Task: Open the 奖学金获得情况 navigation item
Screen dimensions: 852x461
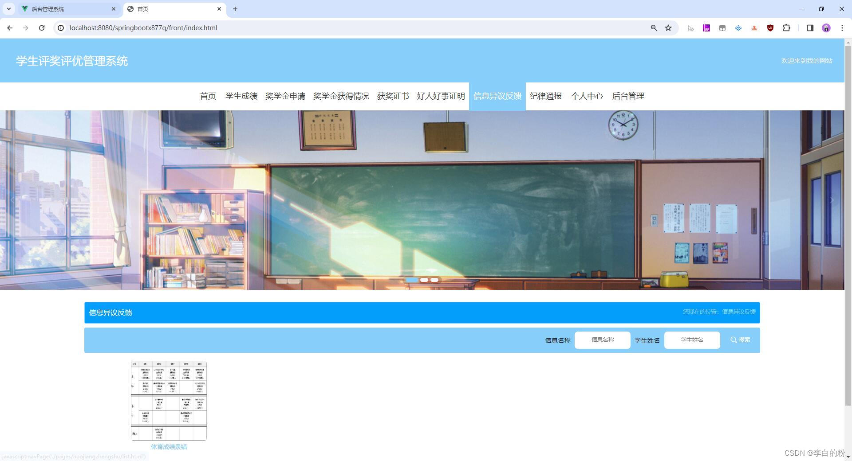Action: pos(341,96)
